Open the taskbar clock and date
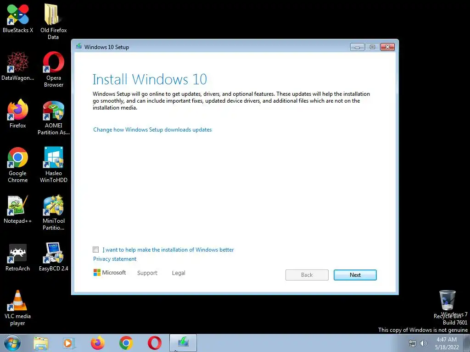Screen dimensions: 470x352 tap(447, 343)
